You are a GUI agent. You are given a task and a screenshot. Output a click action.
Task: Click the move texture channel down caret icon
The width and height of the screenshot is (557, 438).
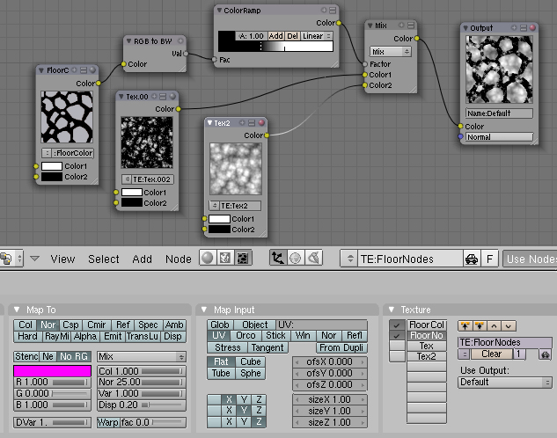[509, 325]
